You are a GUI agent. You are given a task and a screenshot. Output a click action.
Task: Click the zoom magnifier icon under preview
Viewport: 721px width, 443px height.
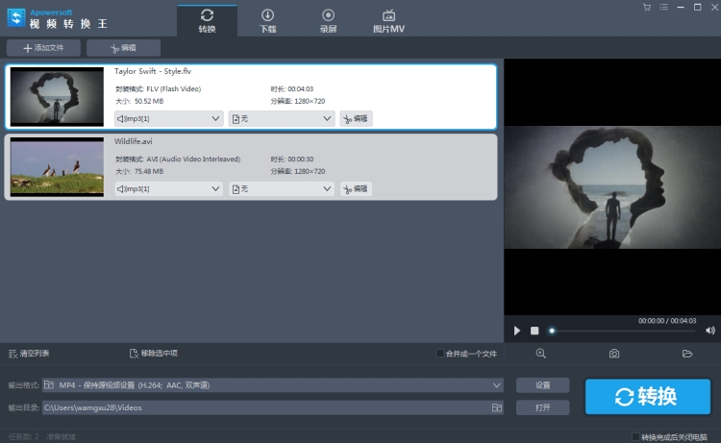pos(540,354)
